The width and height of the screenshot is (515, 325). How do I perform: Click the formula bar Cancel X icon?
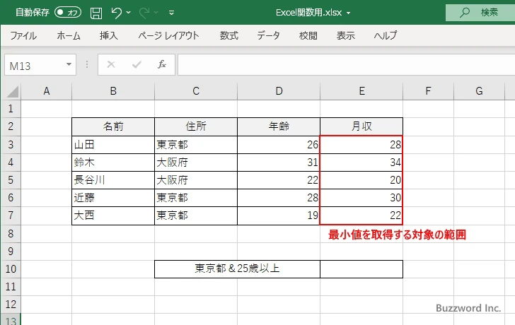(x=111, y=64)
